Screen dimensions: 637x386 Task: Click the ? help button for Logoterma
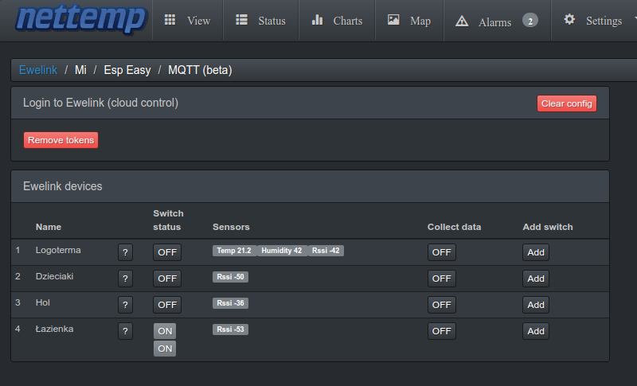[126, 252]
